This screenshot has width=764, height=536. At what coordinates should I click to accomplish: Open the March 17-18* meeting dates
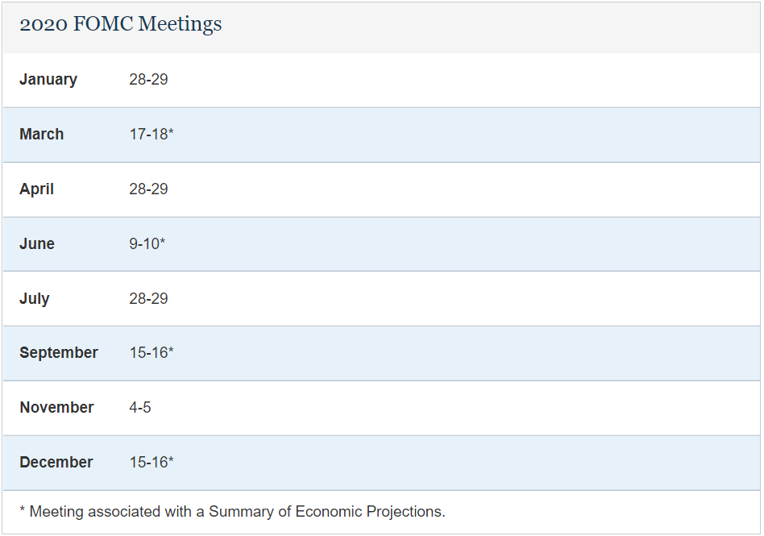(152, 134)
